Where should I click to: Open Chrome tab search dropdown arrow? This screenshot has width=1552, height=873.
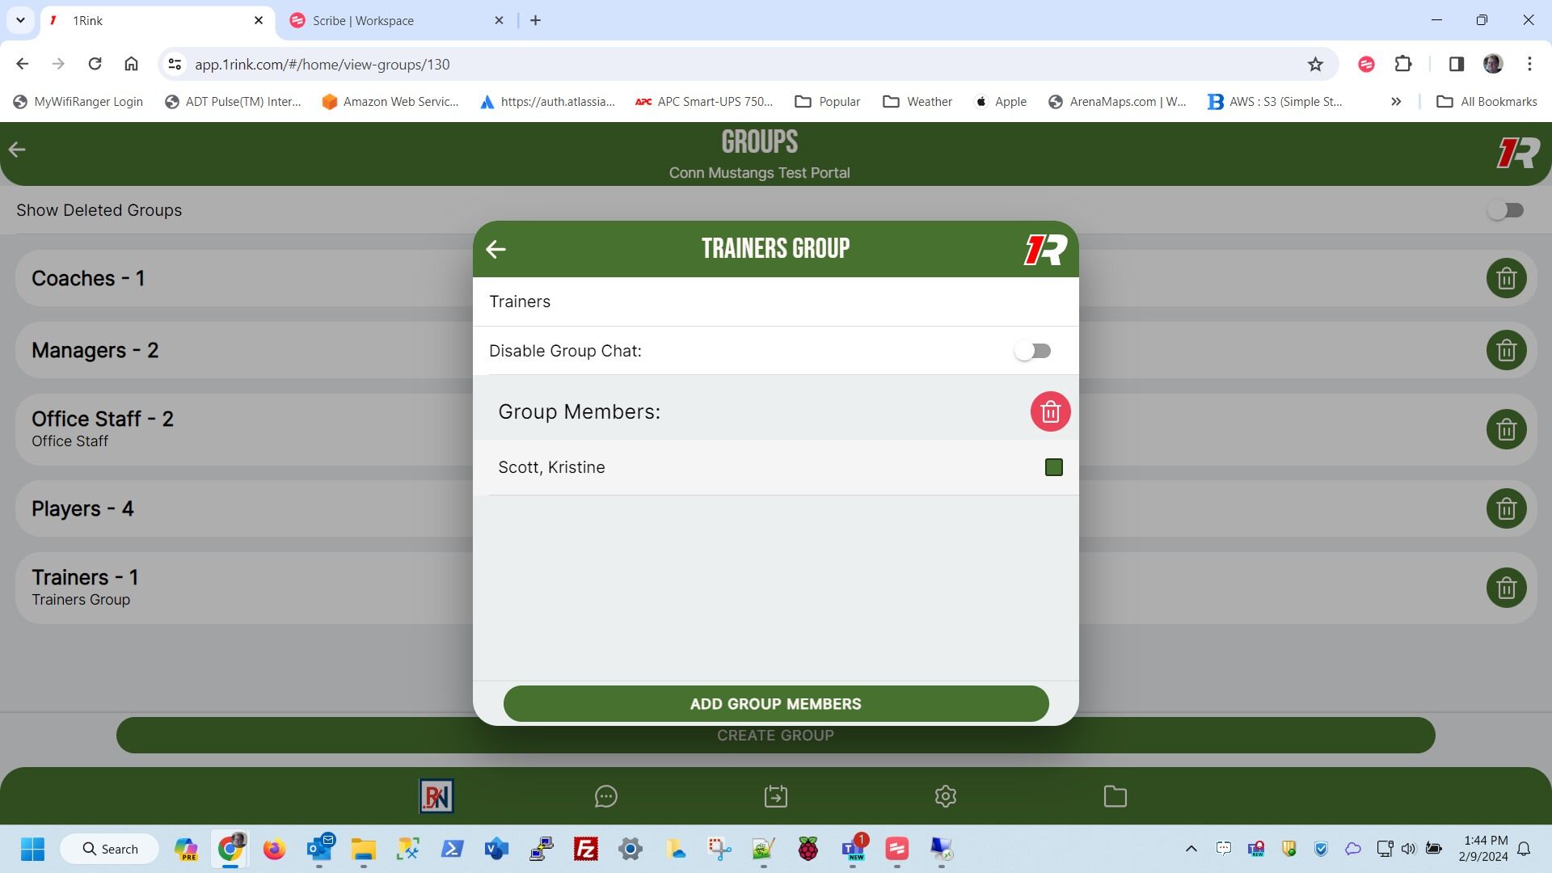[x=20, y=20]
